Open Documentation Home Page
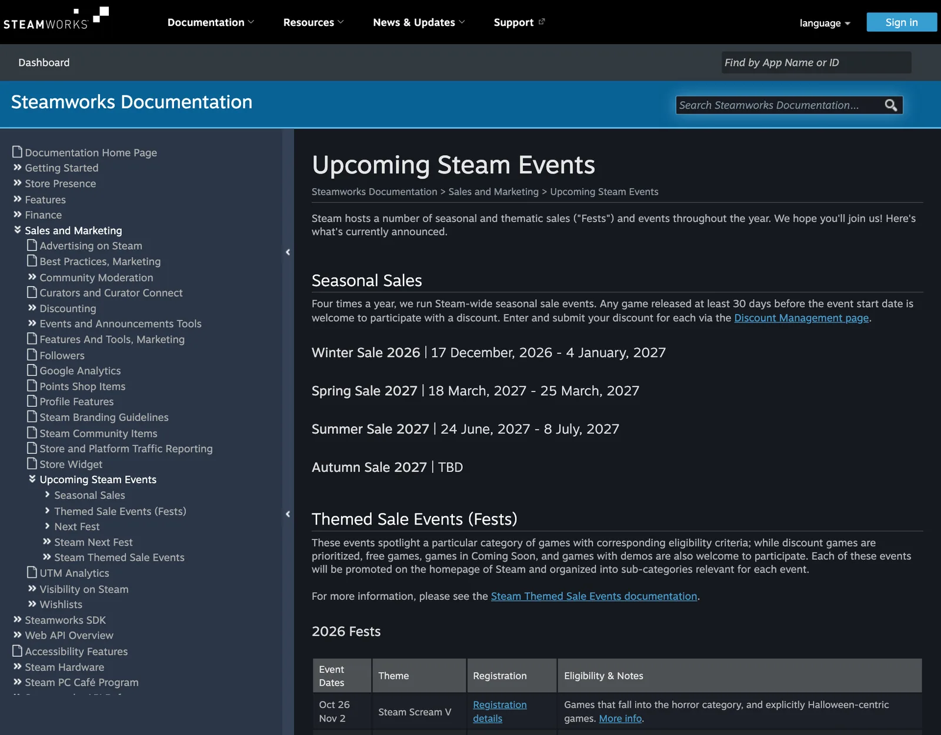The width and height of the screenshot is (941, 735). click(85, 152)
